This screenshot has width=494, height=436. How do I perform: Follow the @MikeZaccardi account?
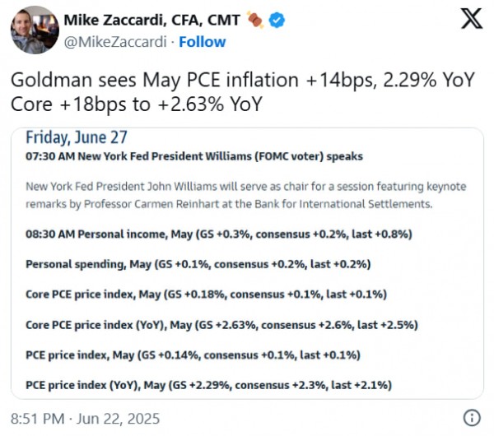coord(202,41)
